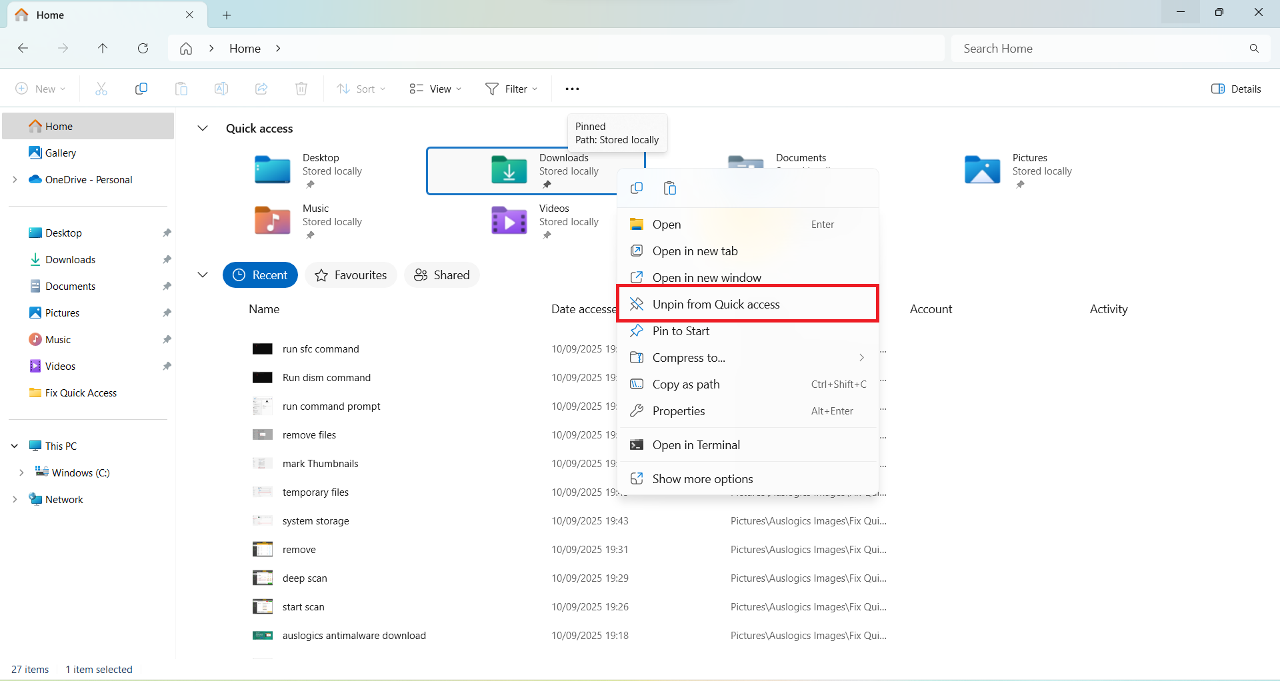
Task: Switch to the Favourites tab
Action: (350, 275)
